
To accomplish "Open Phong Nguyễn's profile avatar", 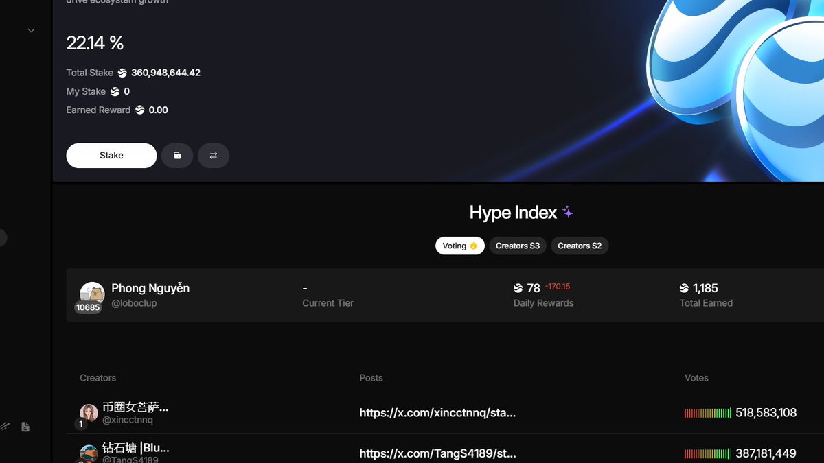I will pyautogui.click(x=92, y=294).
